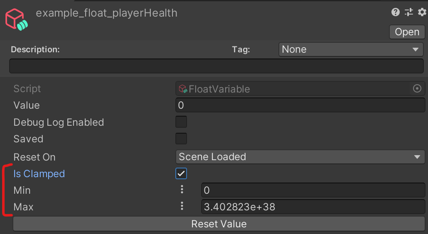The width and height of the screenshot is (428, 234).
Task: Open the component presets sliders icon
Action: coord(409,12)
